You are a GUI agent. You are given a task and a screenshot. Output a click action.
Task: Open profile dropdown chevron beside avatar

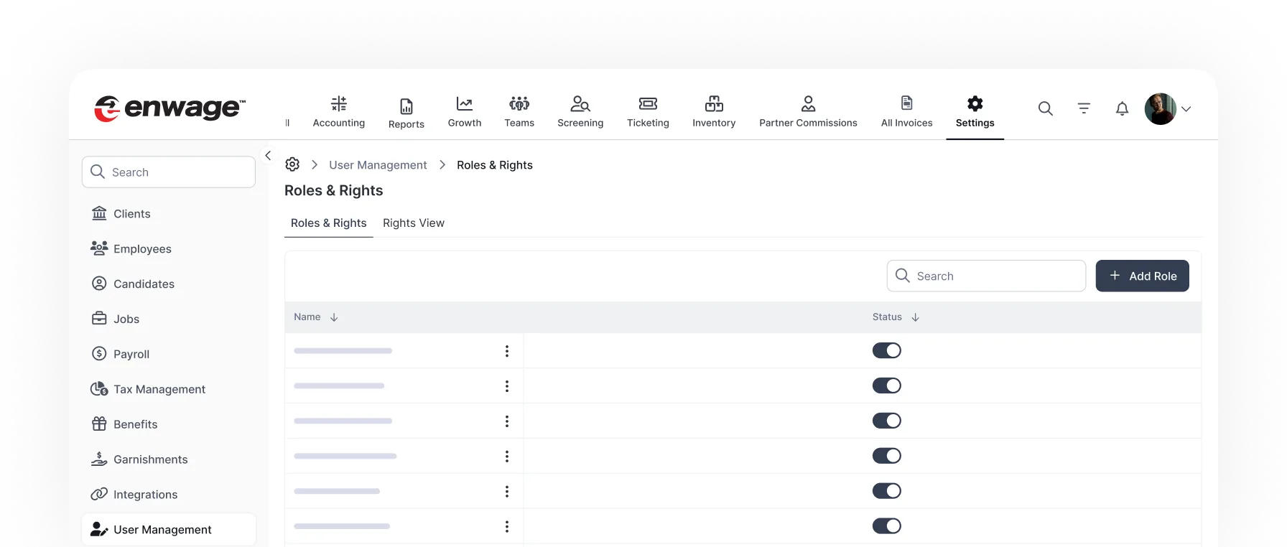pos(1186,109)
